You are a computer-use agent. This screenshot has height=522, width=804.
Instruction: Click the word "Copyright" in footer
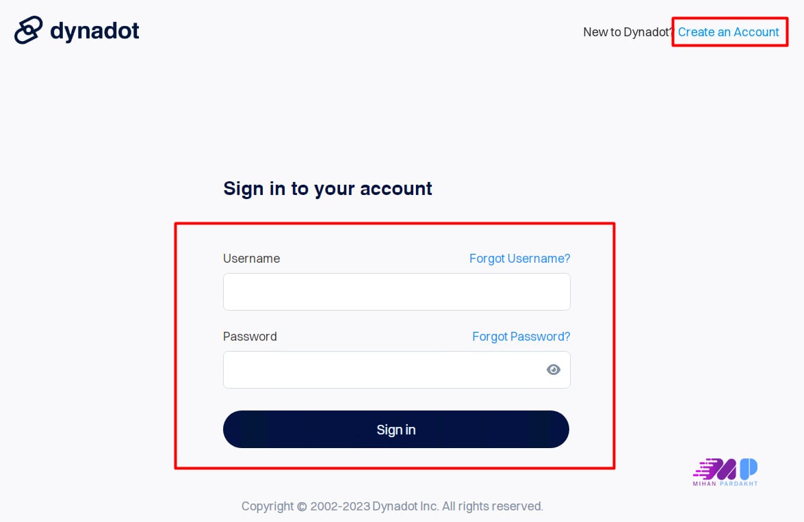click(x=268, y=507)
